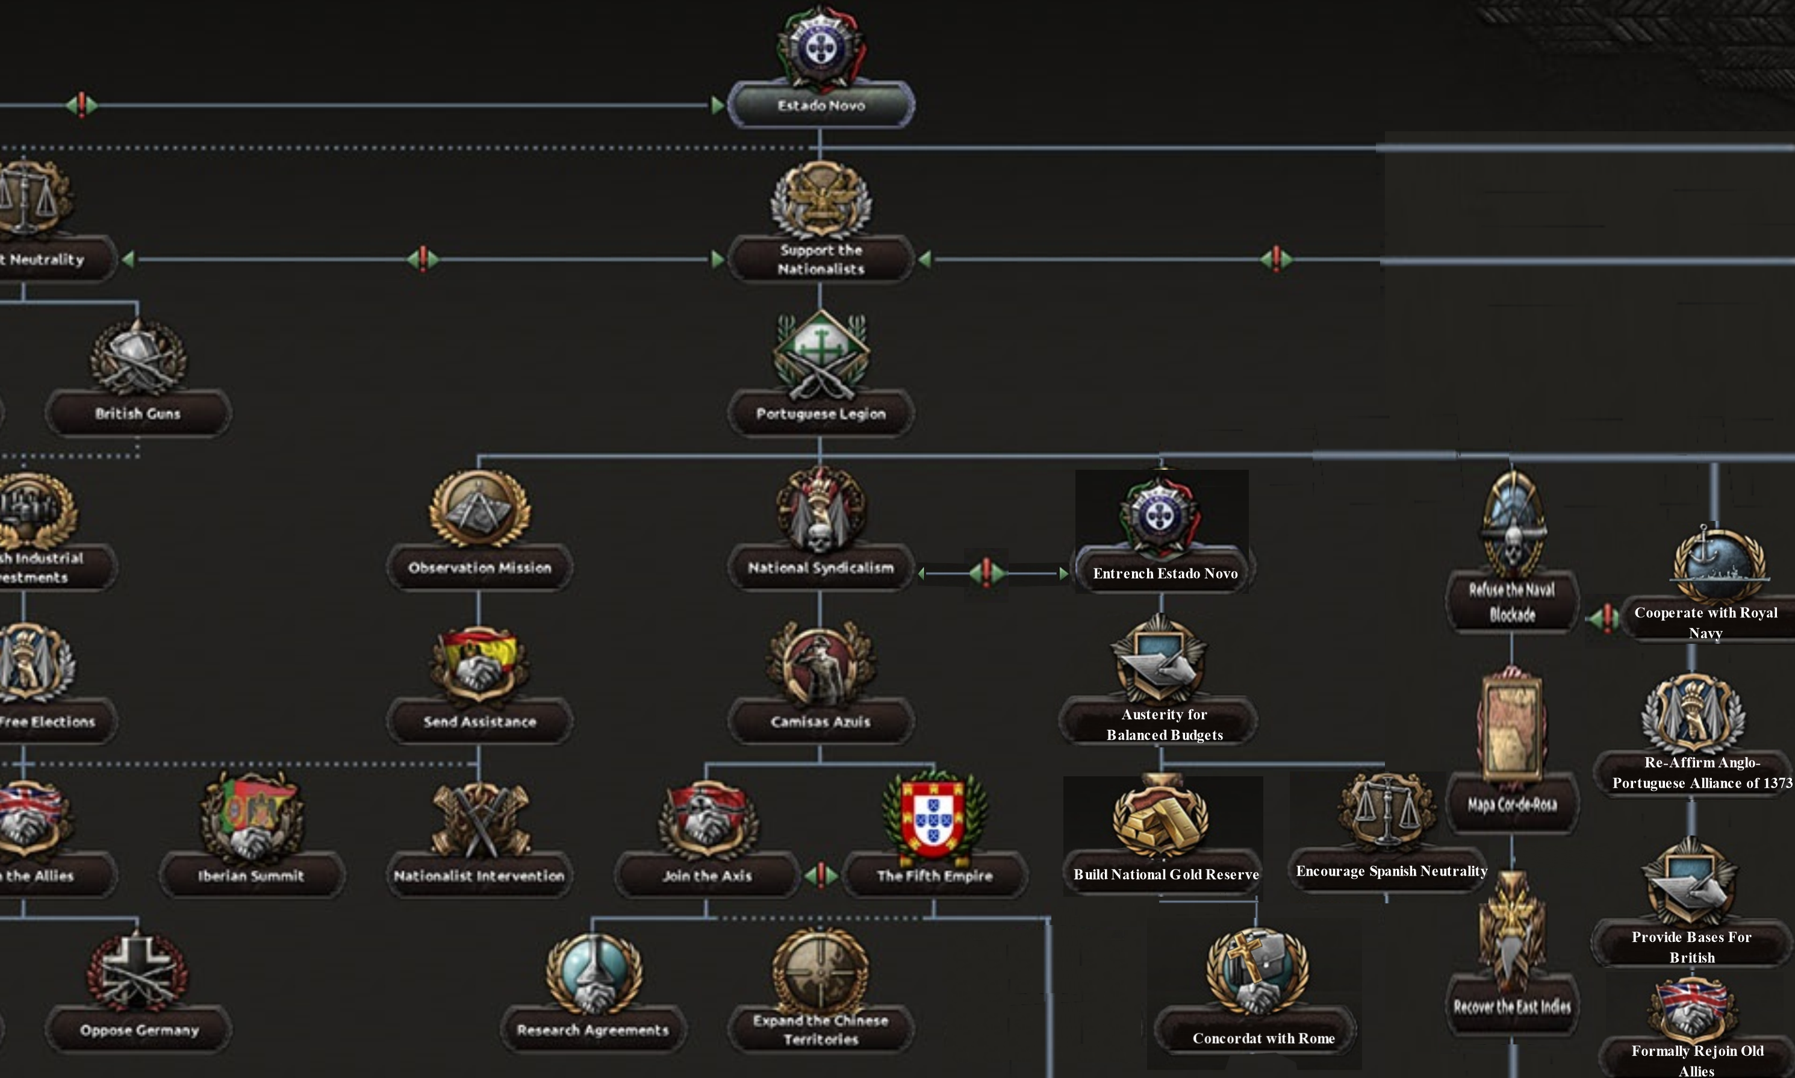
Task: Select the Re-Affirm Anglo-Portuguese Alliance icon
Action: 1693,713
